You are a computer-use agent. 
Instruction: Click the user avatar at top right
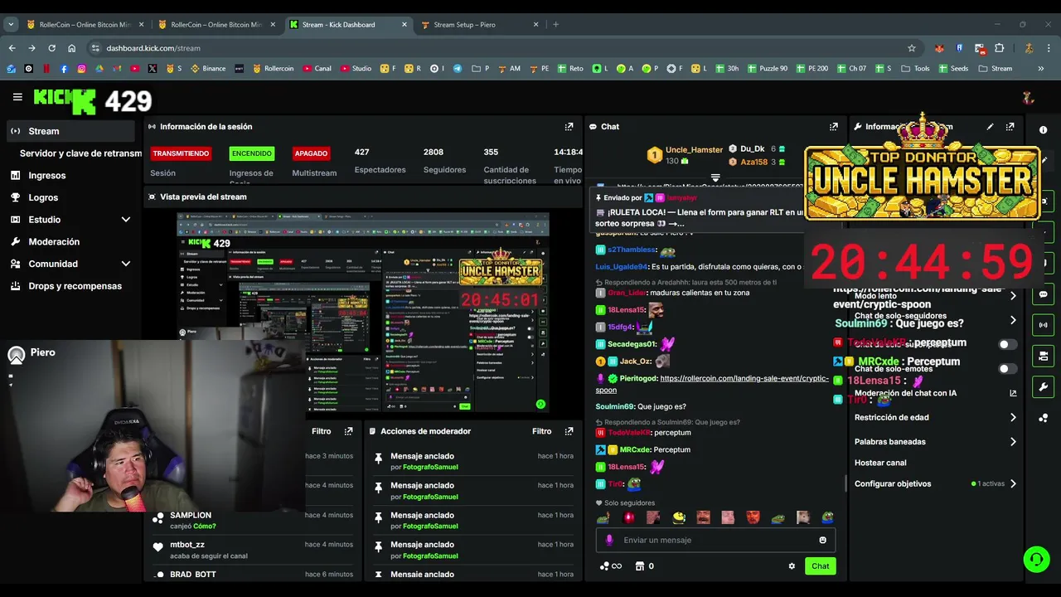pos(1028,98)
